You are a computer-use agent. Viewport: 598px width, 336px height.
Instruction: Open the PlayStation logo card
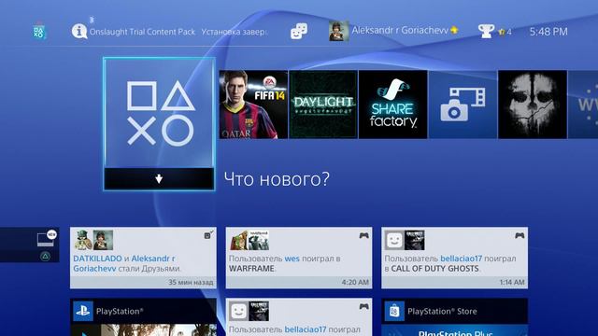[143, 317]
